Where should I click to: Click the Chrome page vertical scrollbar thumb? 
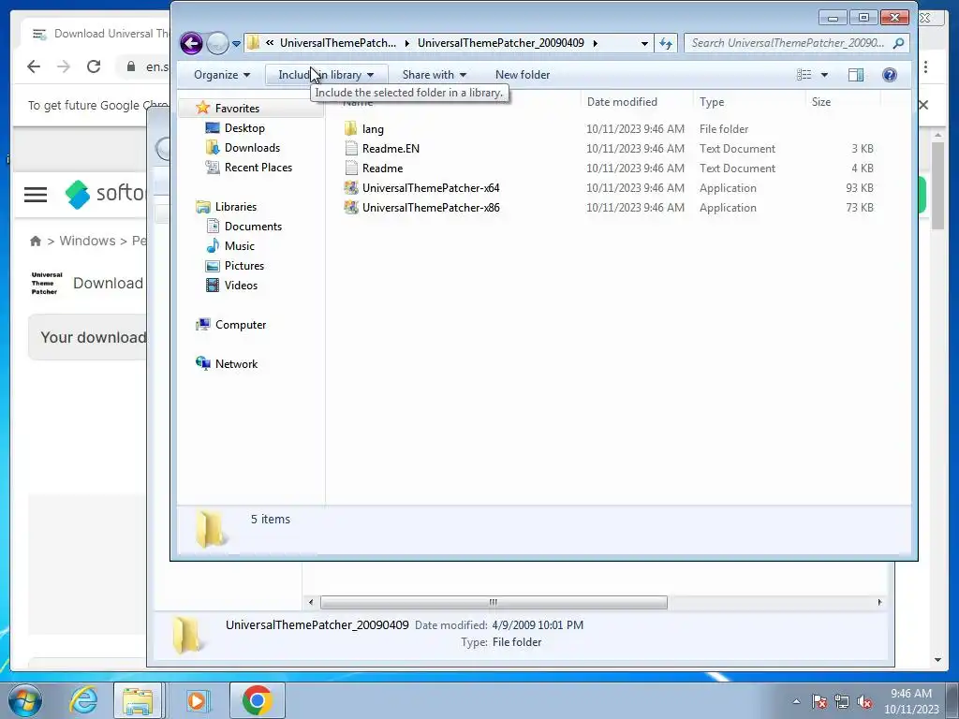[x=938, y=184]
